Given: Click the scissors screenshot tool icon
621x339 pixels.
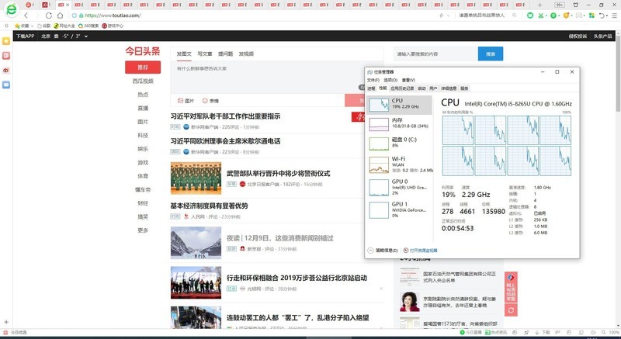Looking at the screenshot, I should (541, 16).
